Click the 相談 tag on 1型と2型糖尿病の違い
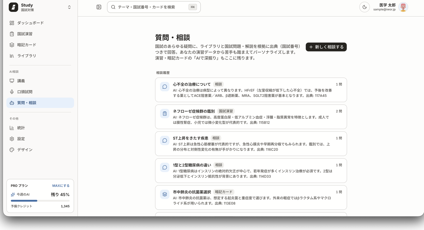The height and width of the screenshot is (230, 424). tap(218, 165)
